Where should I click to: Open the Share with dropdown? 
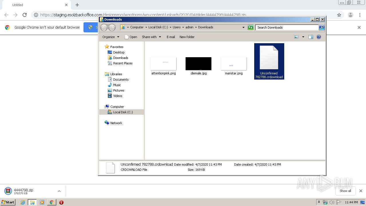pyautogui.click(x=151, y=37)
